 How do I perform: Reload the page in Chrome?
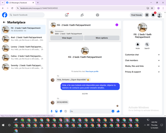coord(12,8)
